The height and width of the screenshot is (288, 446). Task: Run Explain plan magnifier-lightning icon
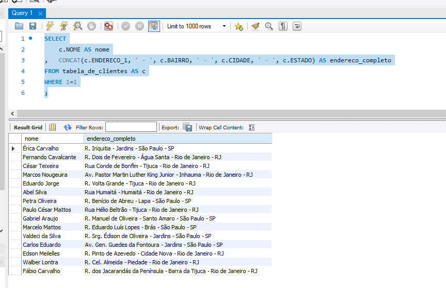pos(78,26)
